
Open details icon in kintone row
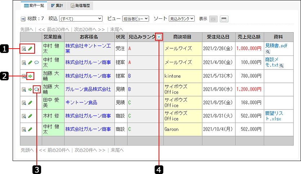24,76
